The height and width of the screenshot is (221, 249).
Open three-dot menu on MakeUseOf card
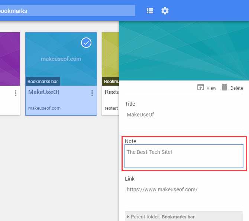pos(92,93)
